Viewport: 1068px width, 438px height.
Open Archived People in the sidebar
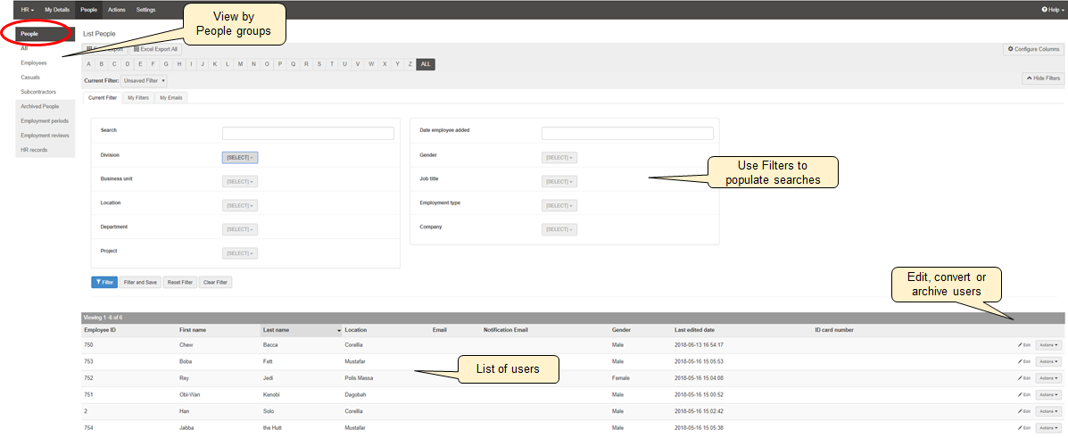39,106
